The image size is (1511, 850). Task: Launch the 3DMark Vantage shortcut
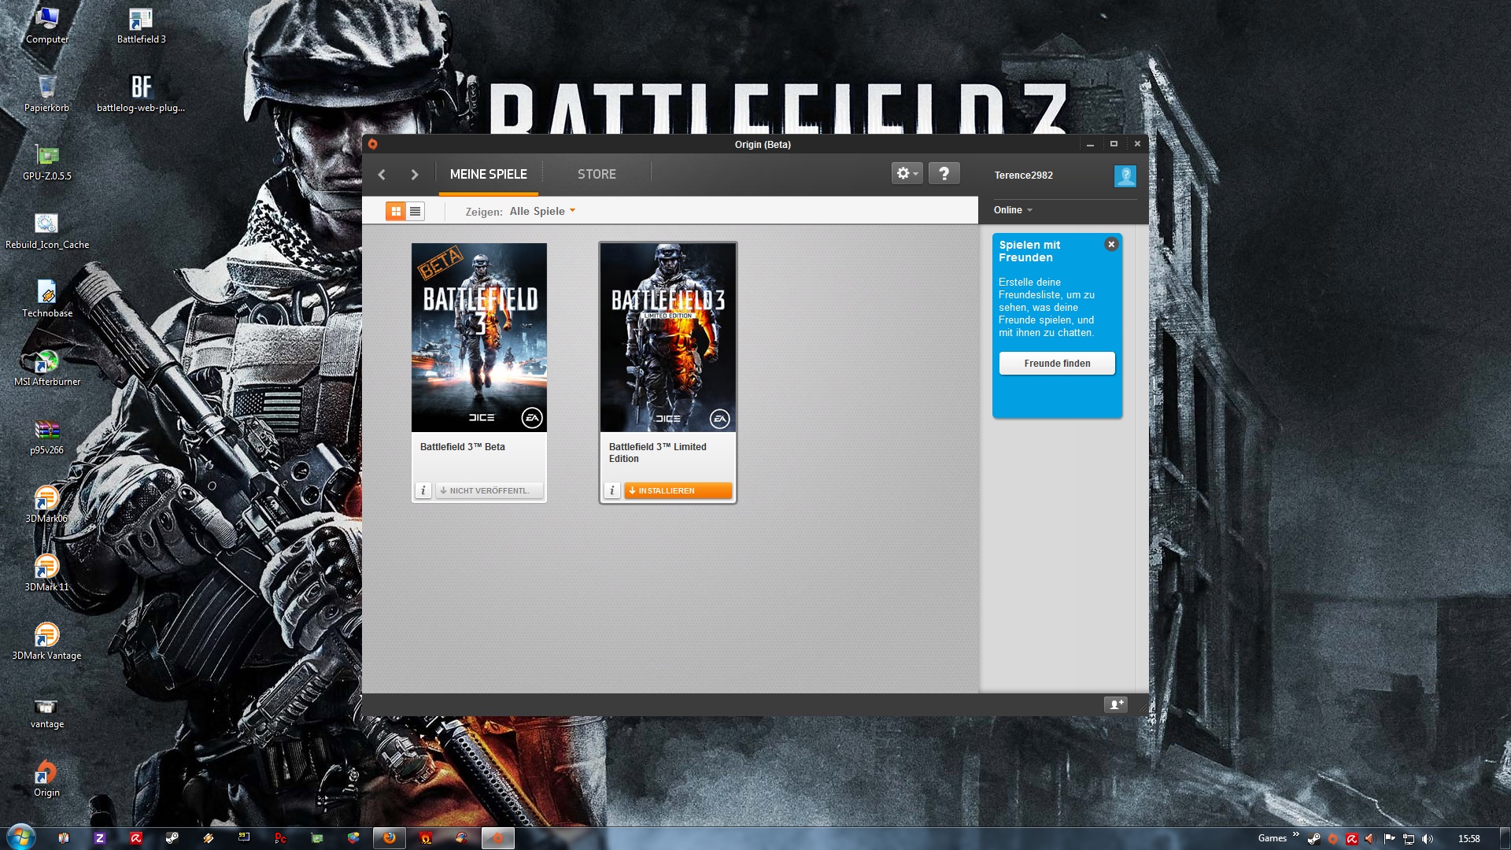click(47, 641)
